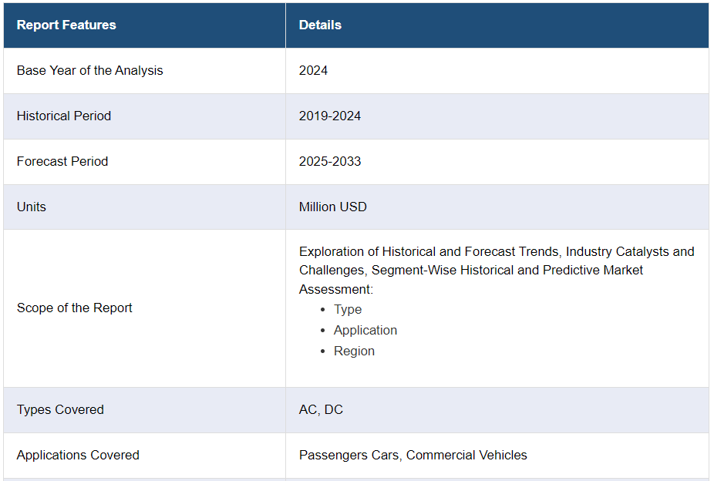The width and height of the screenshot is (714, 481).
Task: Click the 2025-2033 forecast period value
Action: pos(330,162)
